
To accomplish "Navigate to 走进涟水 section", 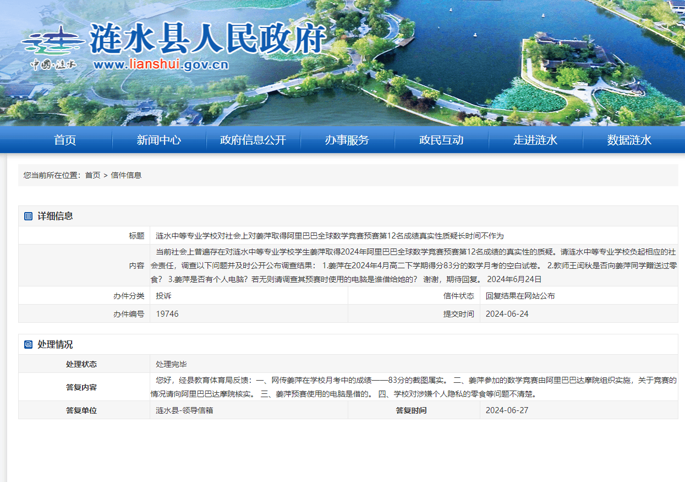I will coord(535,140).
